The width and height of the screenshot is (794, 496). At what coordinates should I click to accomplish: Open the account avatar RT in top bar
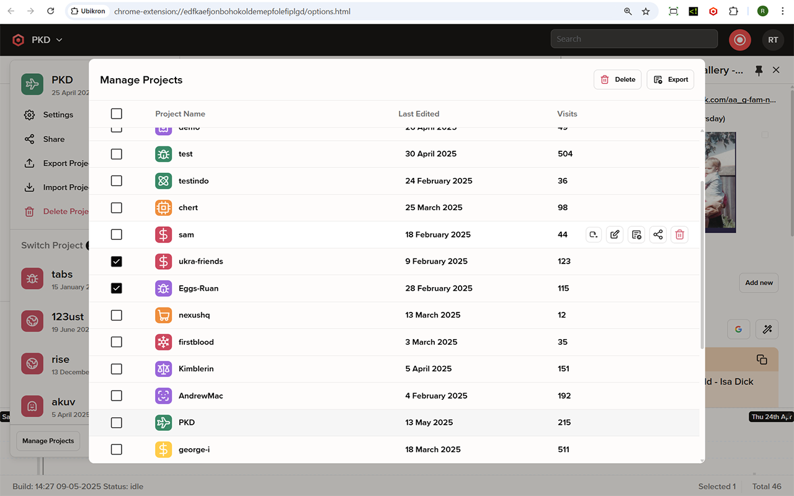click(773, 39)
